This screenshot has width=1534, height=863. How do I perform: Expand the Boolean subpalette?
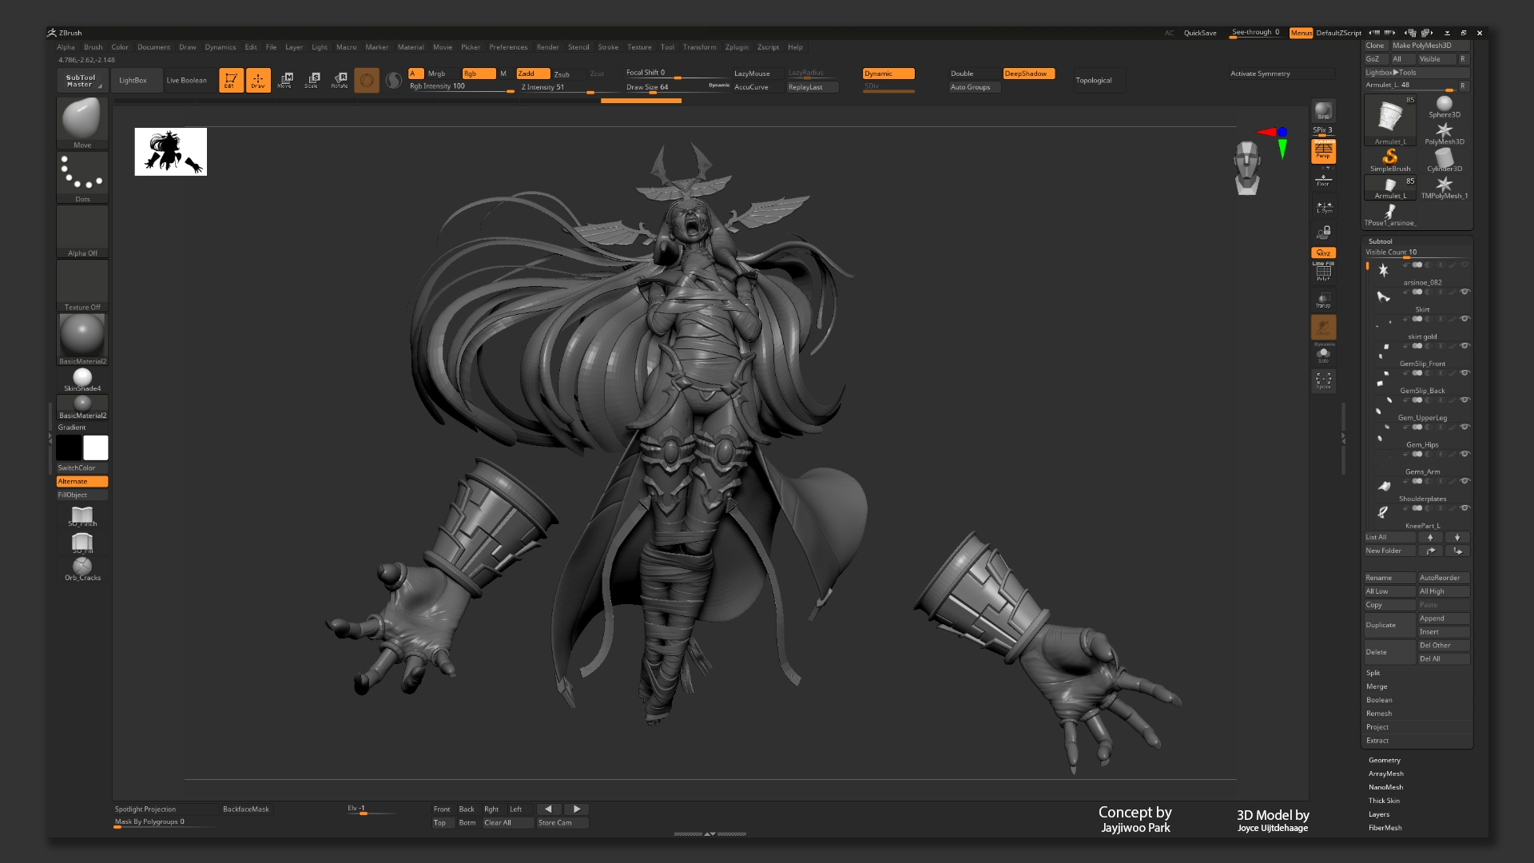click(x=1379, y=700)
